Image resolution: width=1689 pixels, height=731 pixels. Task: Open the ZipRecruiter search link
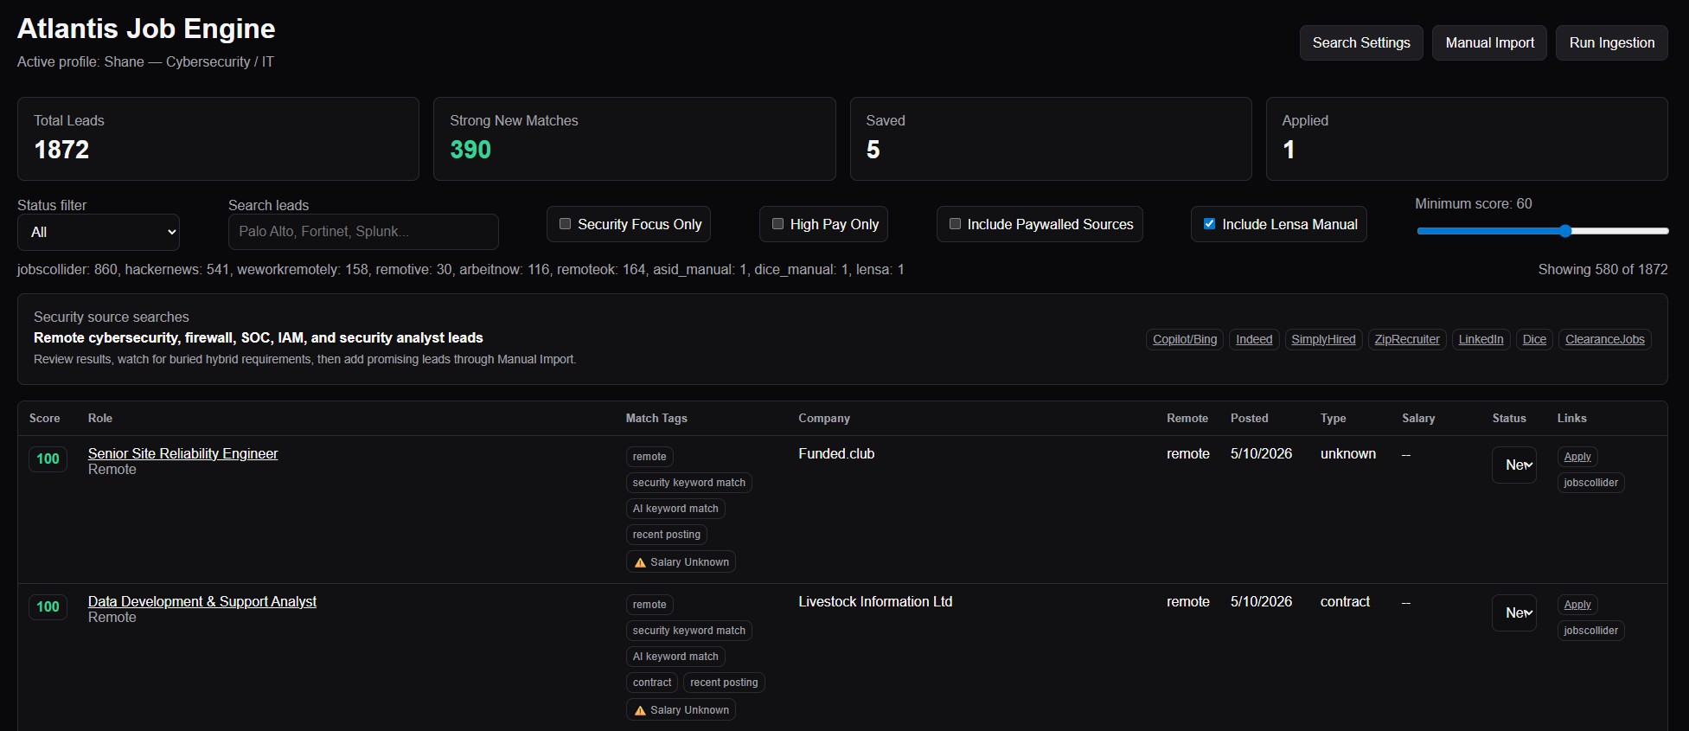coord(1407,339)
